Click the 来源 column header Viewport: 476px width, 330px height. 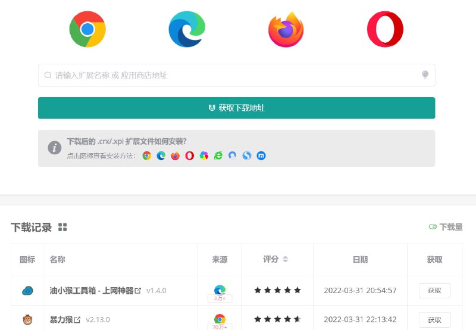click(220, 260)
